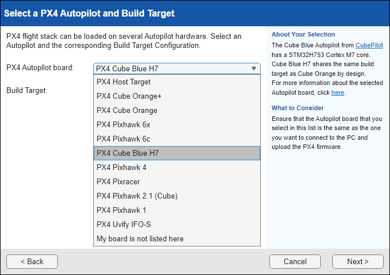Choose PX4 Cube Orange+ option
The image size is (390, 275).
pyautogui.click(x=129, y=96)
